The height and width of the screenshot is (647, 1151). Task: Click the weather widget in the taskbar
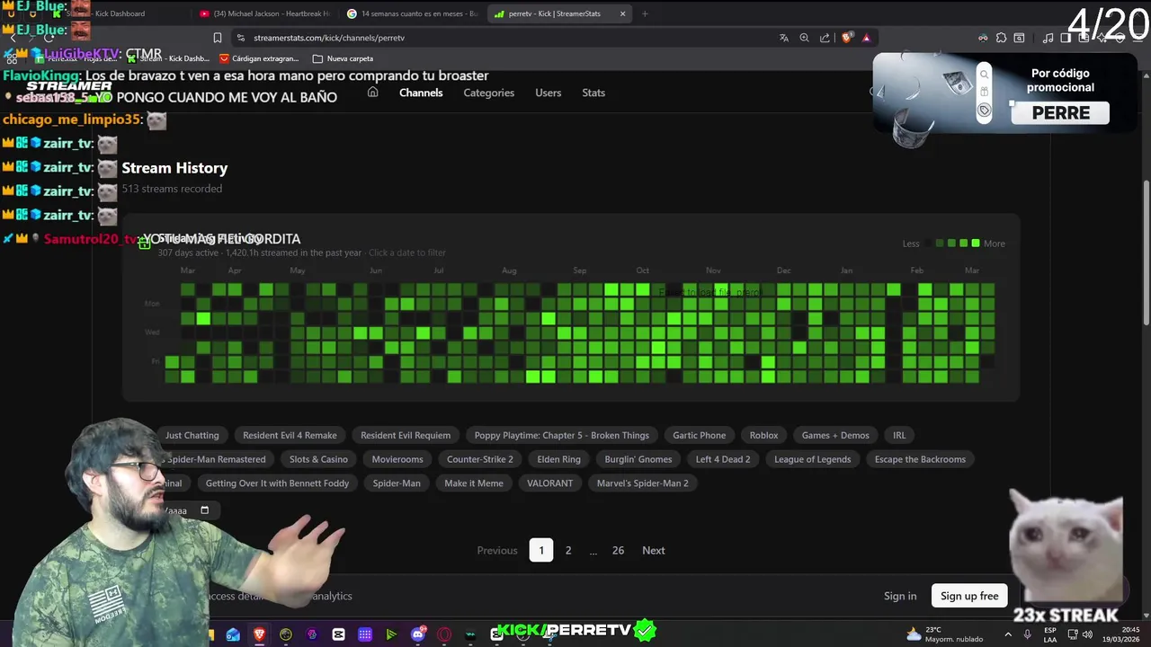click(x=944, y=634)
